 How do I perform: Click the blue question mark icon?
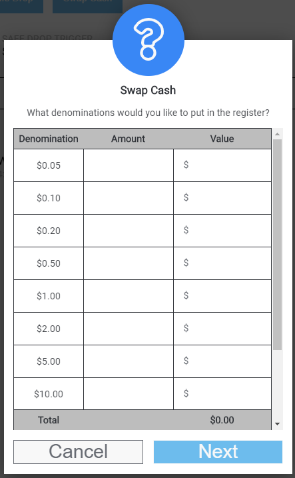[x=148, y=40]
